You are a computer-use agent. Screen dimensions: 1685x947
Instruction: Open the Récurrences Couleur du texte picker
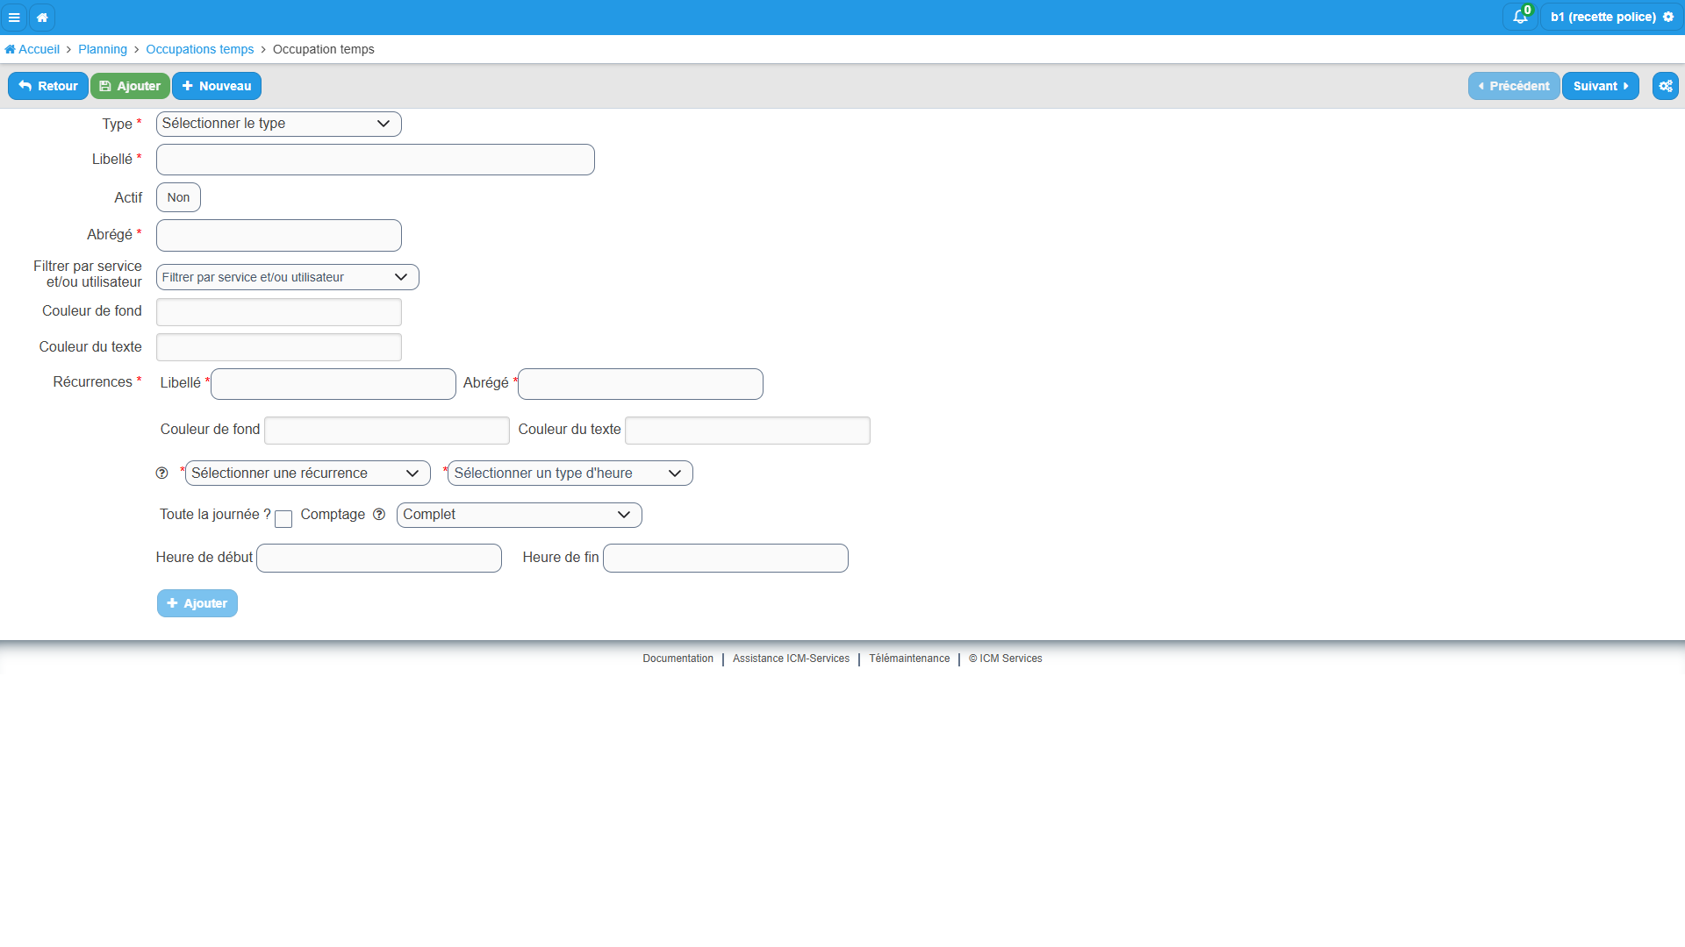748,431
